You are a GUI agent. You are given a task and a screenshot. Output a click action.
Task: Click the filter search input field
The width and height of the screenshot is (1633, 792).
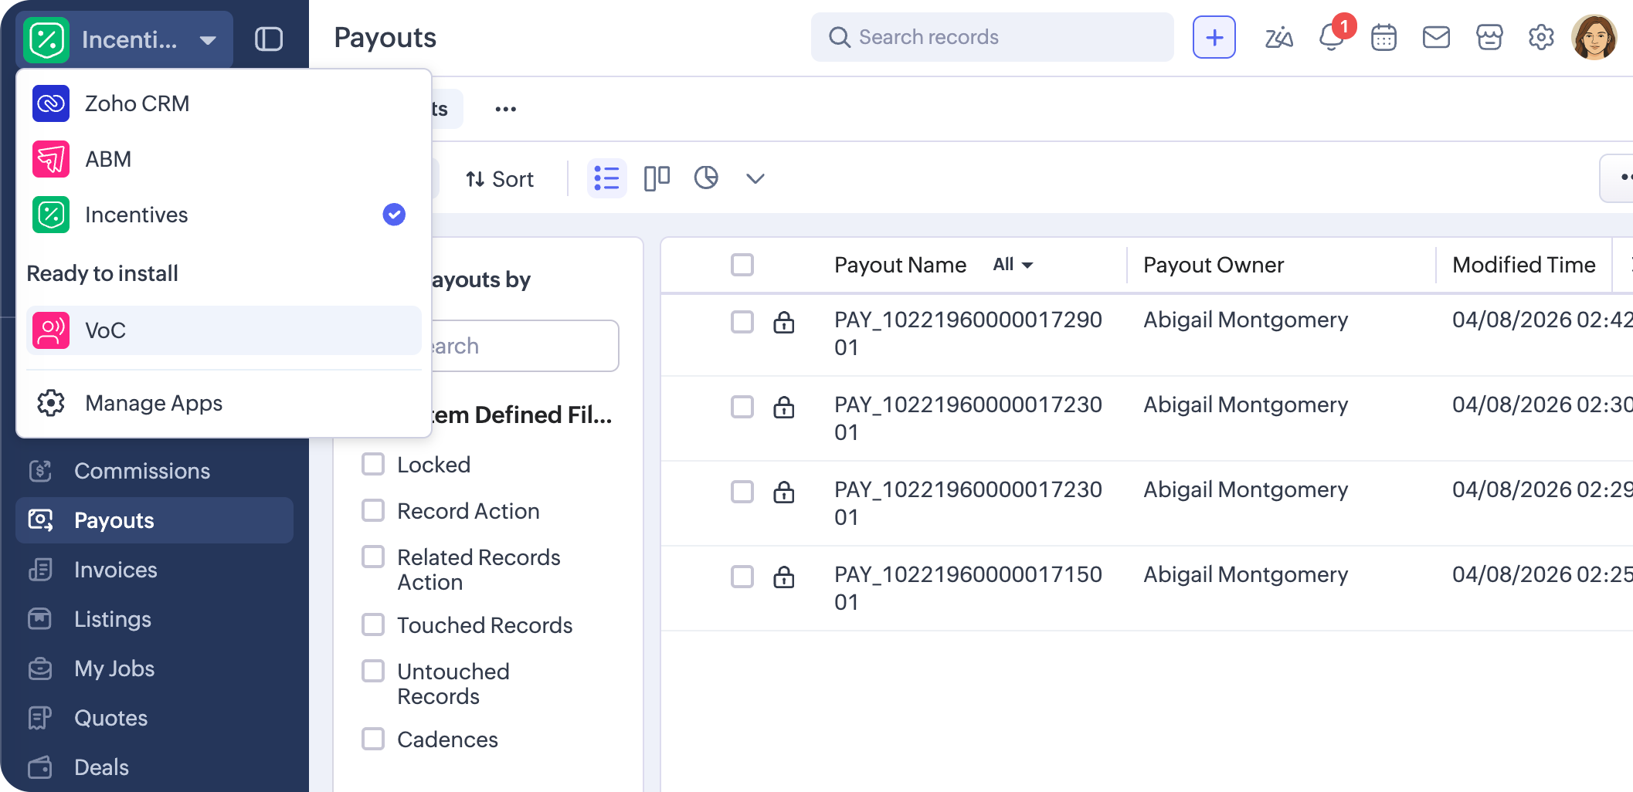524,346
